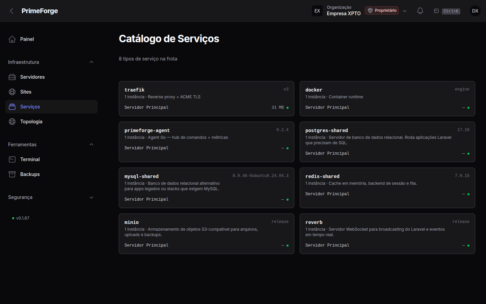
Task: Click the Painel home icon
Action: (x=12, y=39)
